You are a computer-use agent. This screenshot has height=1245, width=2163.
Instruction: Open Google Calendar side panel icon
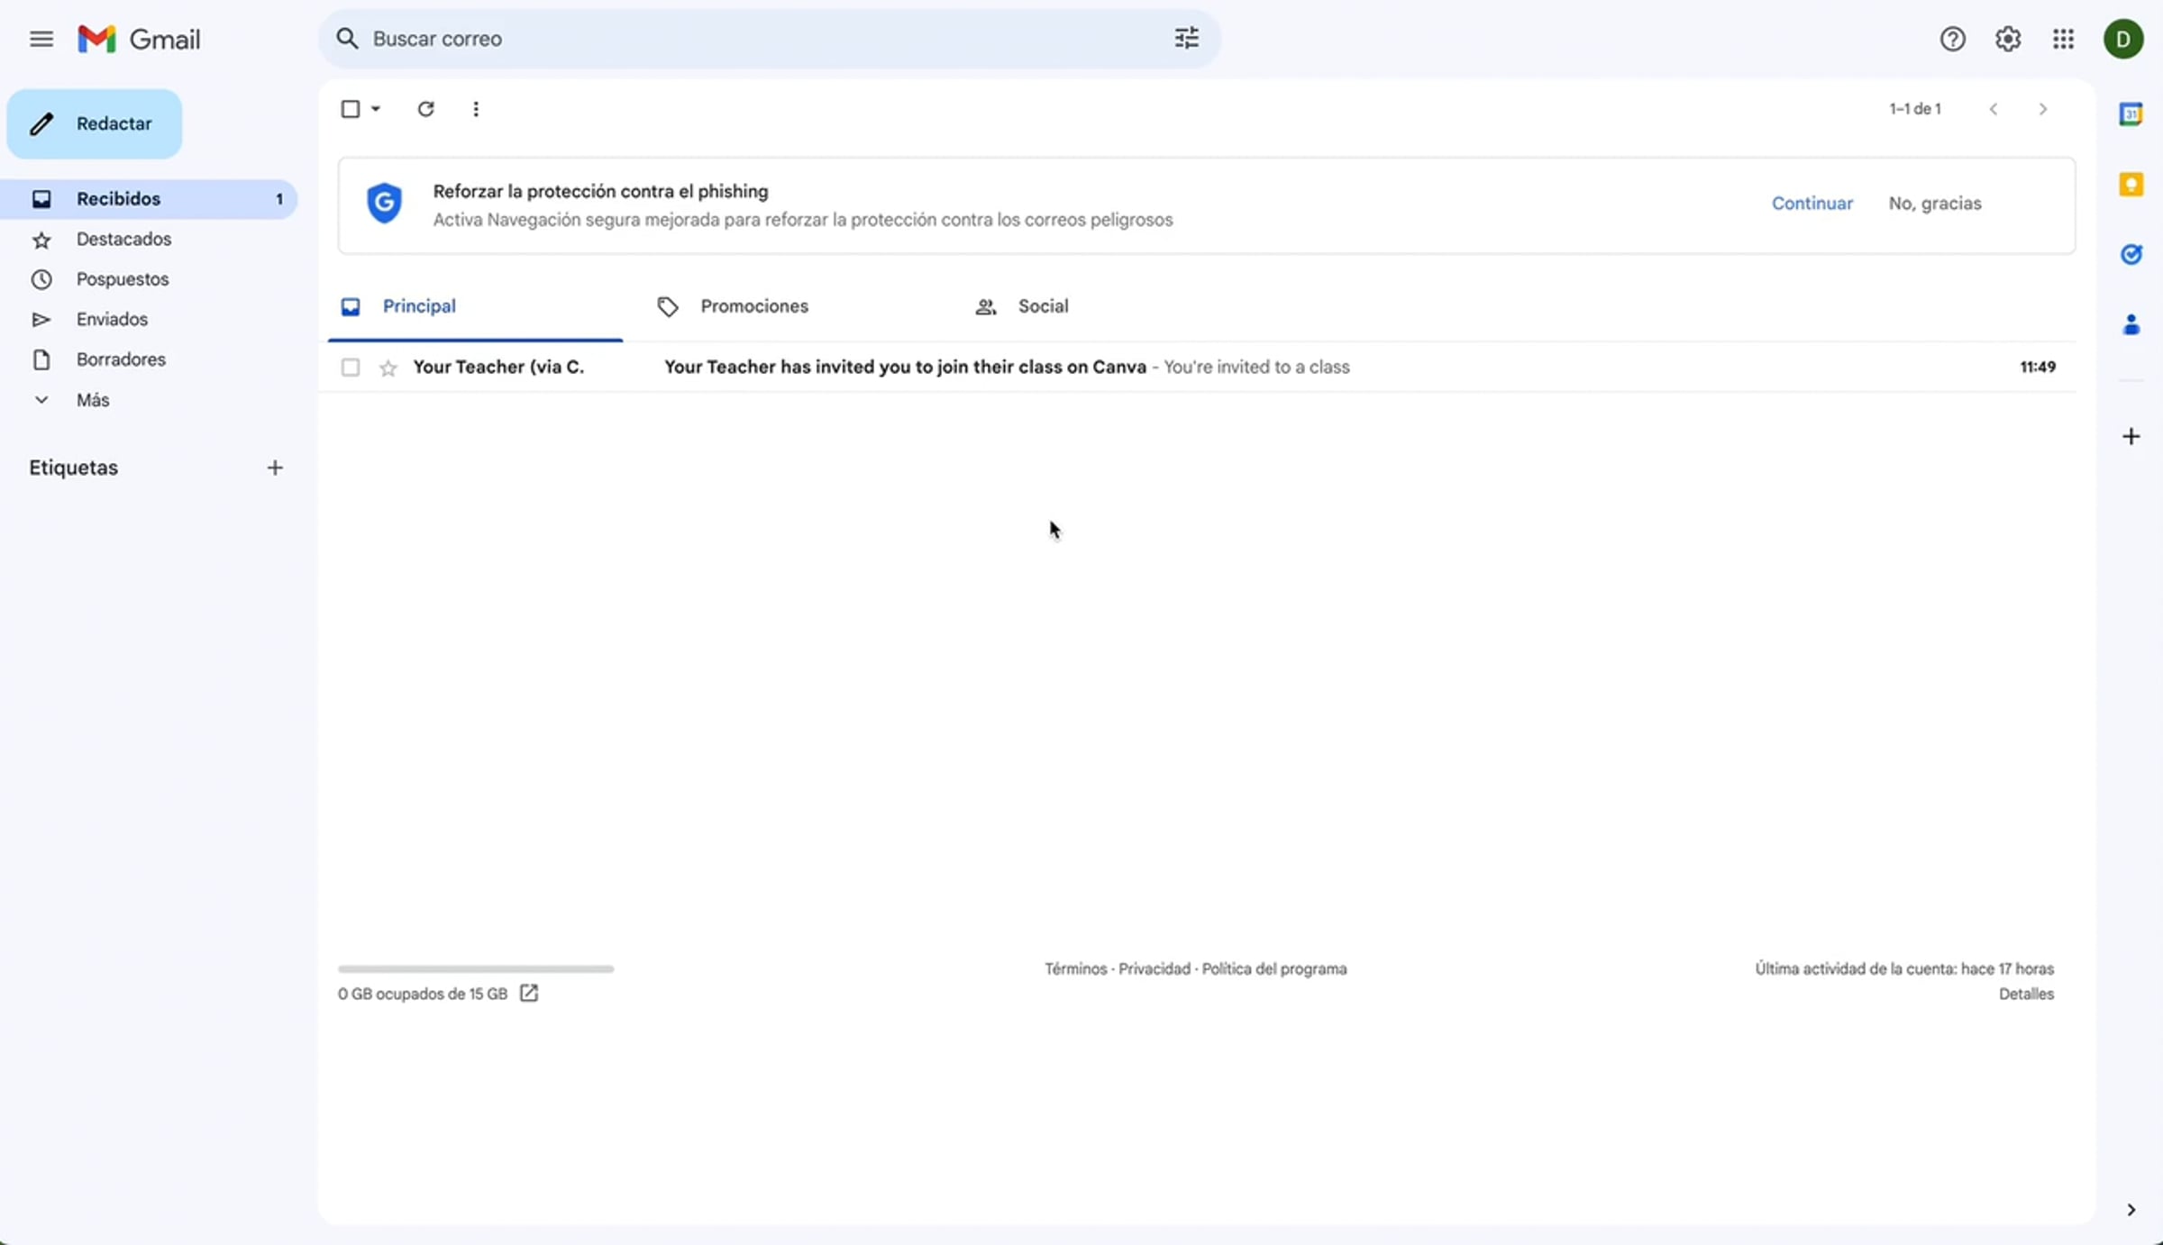point(2131,114)
